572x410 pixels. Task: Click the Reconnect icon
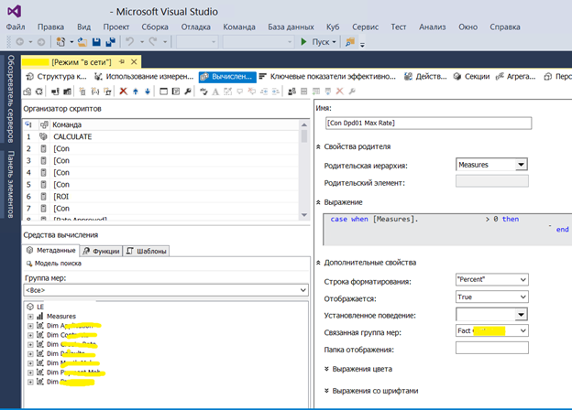pos(39,92)
